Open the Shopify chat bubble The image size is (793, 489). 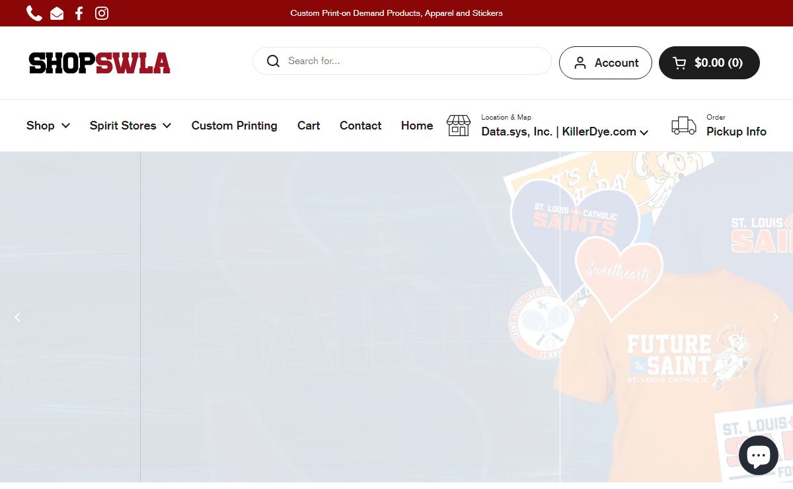[x=758, y=455]
